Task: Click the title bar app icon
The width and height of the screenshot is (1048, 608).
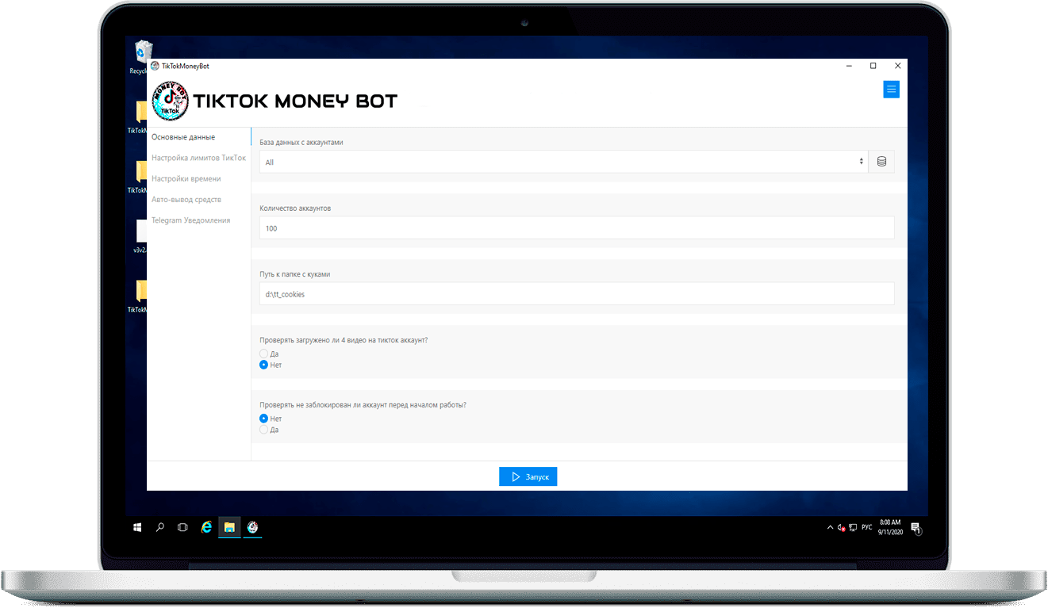Action: (155, 66)
